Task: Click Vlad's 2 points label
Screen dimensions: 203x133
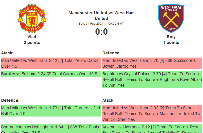Action: pyautogui.click(x=32, y=43)
